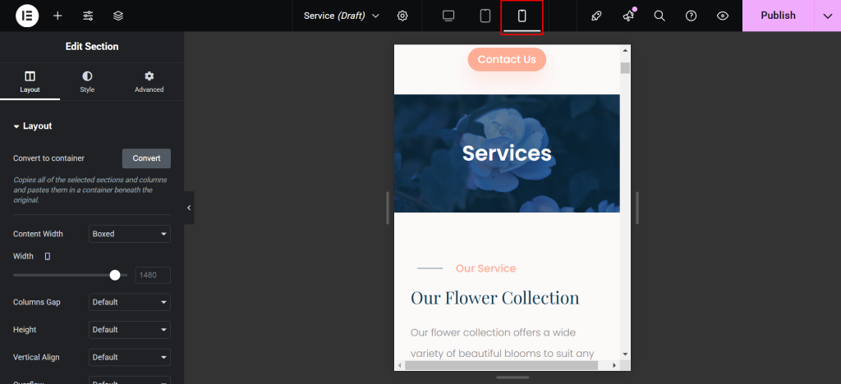
Task: Open the Columns Gap dropdown
Action: click(x=129, y=302)
